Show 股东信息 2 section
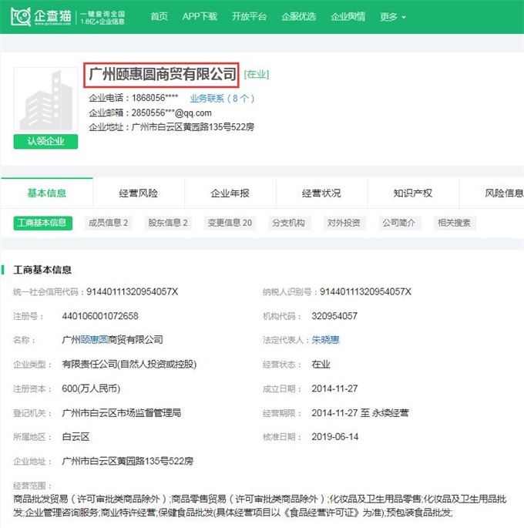Image resolution: width=524 pixels, height=528 pixels. click(167, 223)
